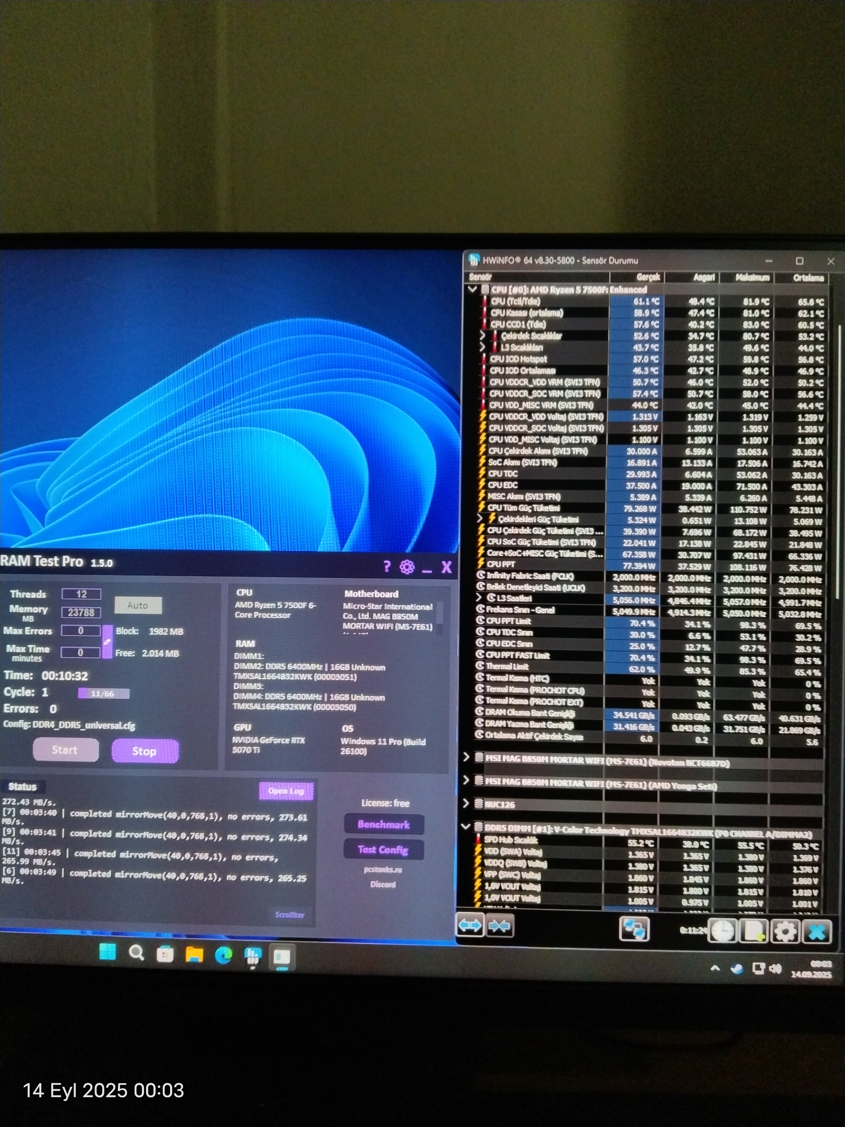Visit the pcstonks.ru link
Viewport: 845px width, 1127px height.
click(x=383, y=870)
